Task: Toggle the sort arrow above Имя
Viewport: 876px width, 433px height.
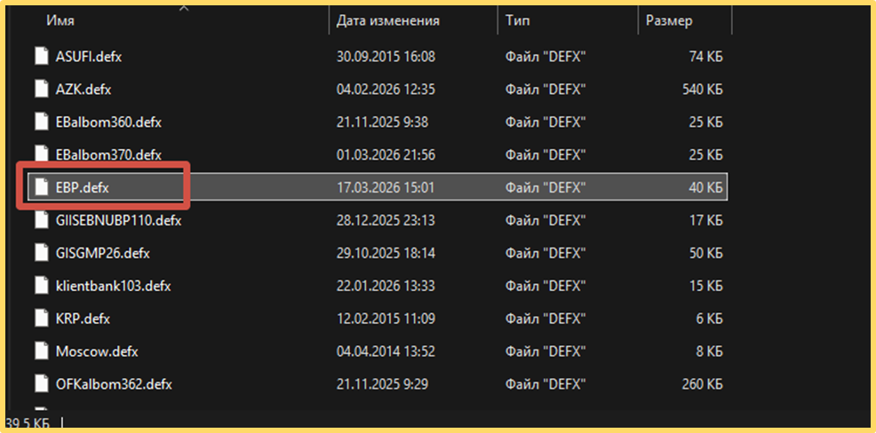Action: (183, 8)
